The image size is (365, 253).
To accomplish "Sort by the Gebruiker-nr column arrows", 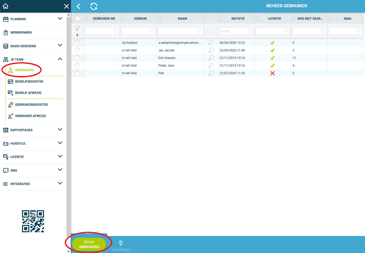I will click(x=87, y=18).
